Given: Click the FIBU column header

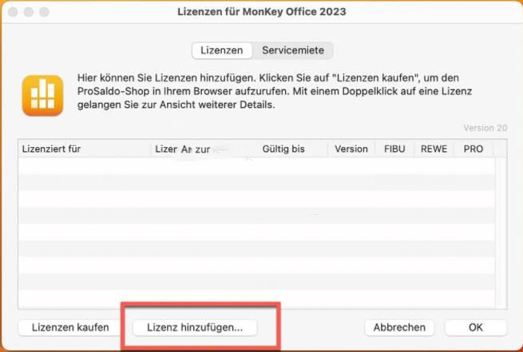Looking at the screenshot, I should click(394, 149).
